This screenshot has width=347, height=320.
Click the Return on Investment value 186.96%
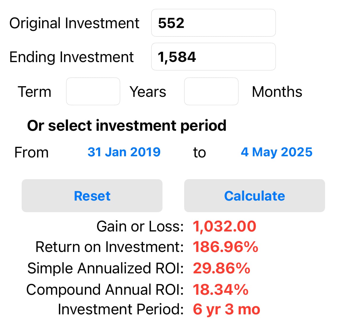[225, 247]
